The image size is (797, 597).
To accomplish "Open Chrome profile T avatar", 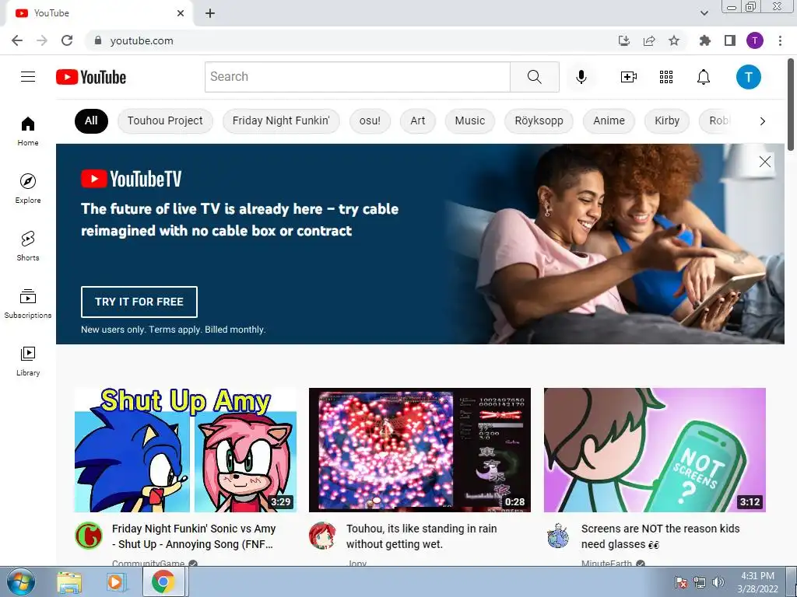I will click(x=755, y=40).
